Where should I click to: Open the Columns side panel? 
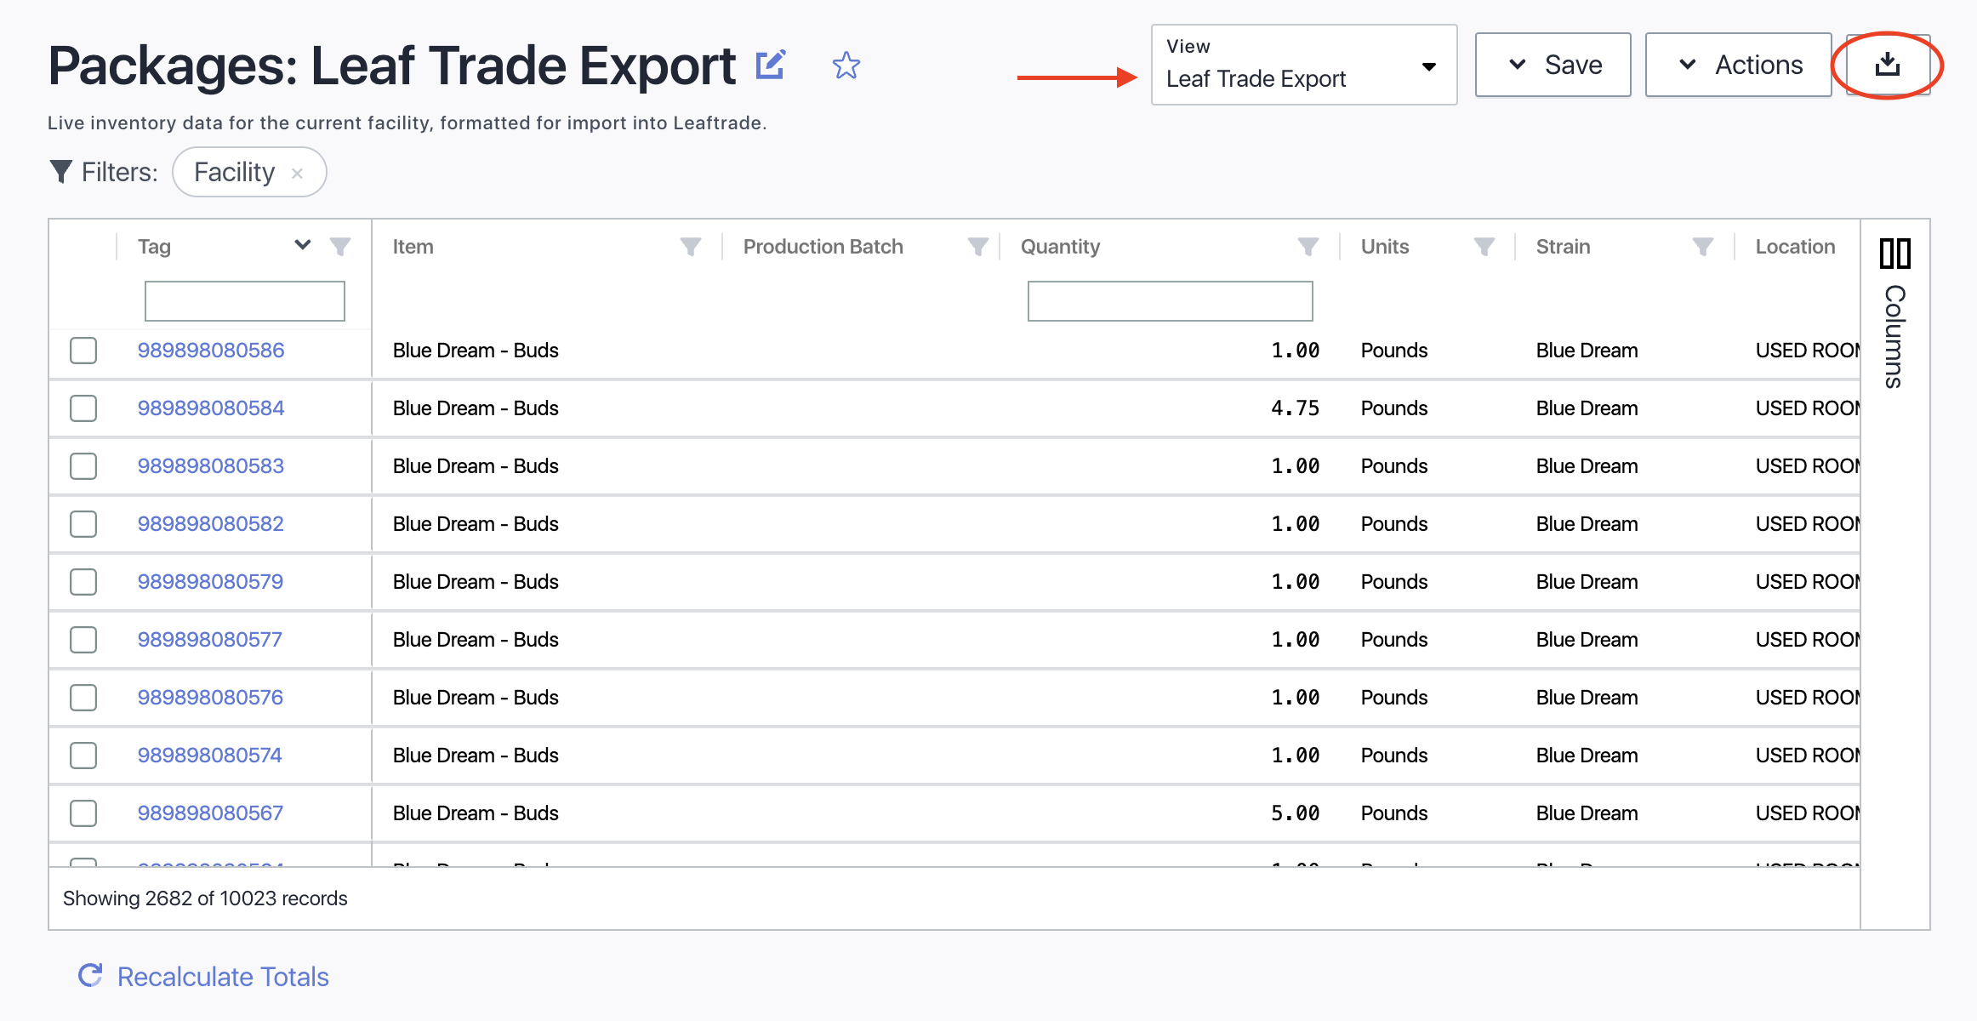coord(1895,313)
